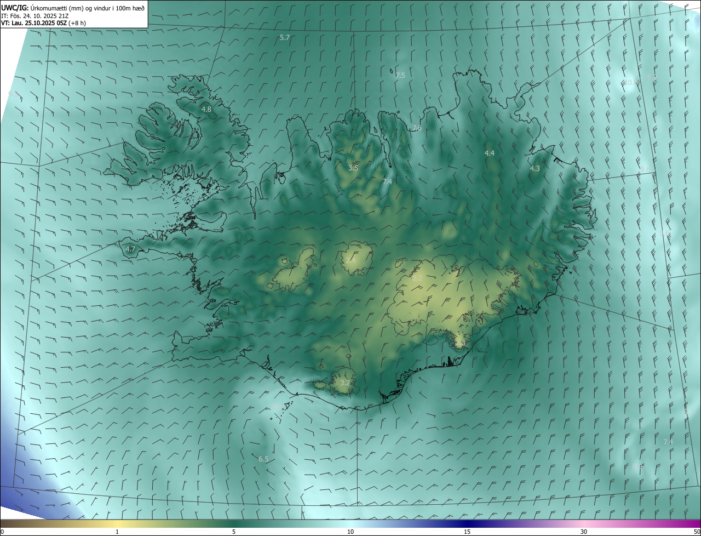Click the 3.5 value in the north
The width and height of the screenshot is (701, 536).
pos(353,168)
